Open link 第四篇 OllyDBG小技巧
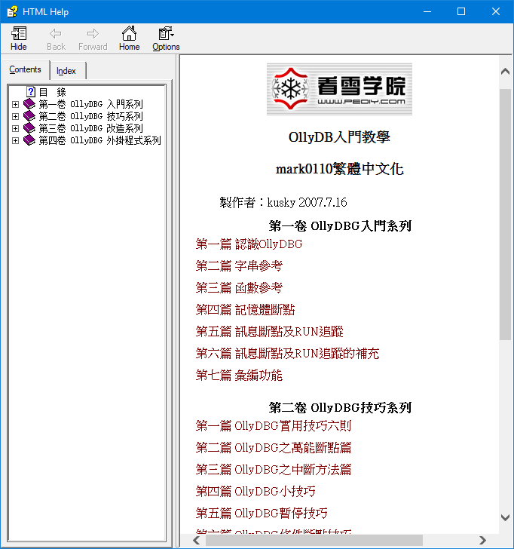This screenshot has height=549, width=514. 255,492
